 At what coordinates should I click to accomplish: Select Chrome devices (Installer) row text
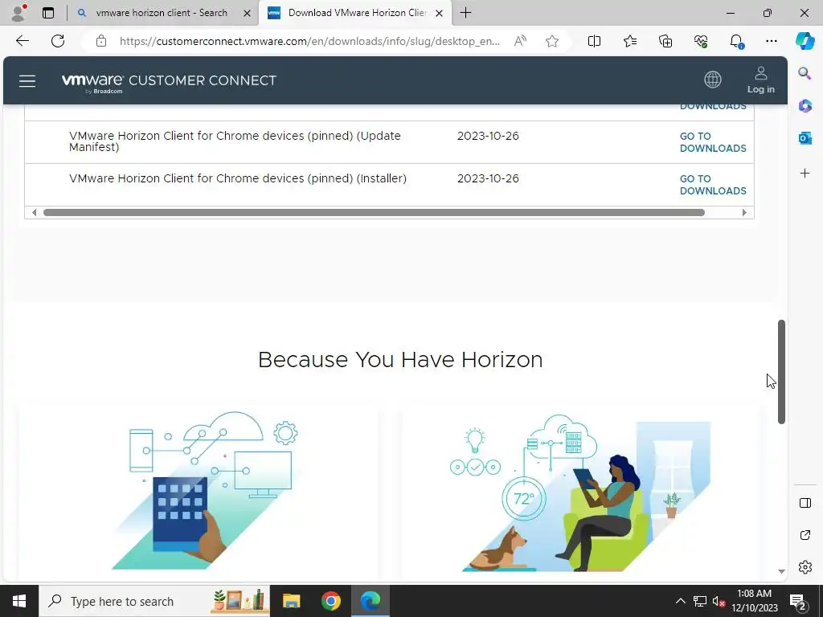coord(238,178)
